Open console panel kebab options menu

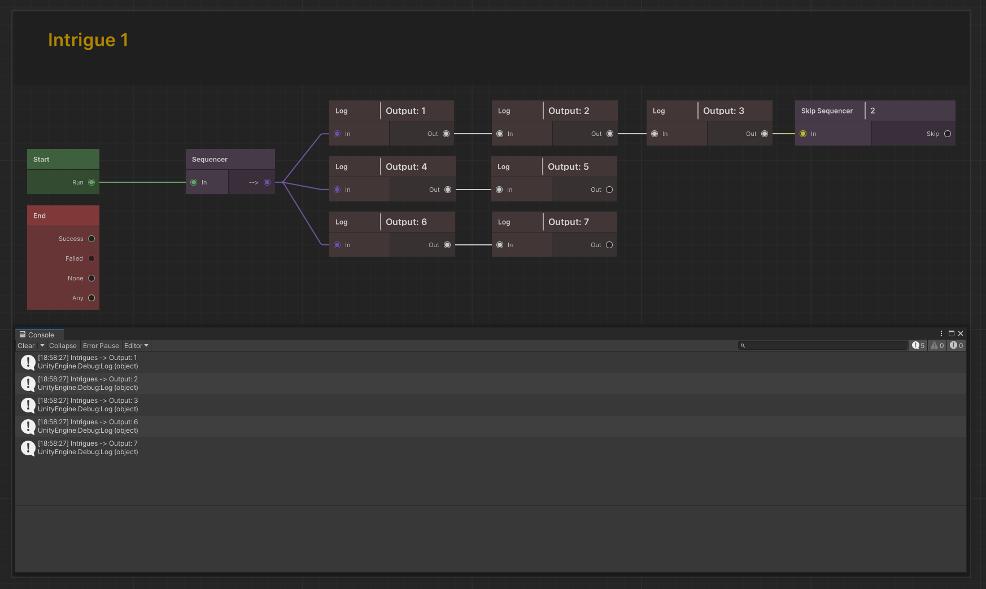coord(941,333)
